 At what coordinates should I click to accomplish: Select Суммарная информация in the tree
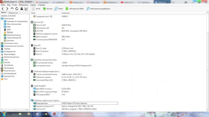pyautogui.click(x=17, y=21)
